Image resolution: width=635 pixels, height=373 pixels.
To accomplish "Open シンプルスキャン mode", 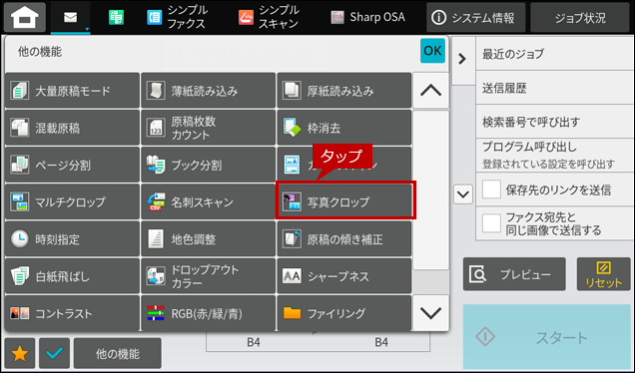I will point(269,17).
